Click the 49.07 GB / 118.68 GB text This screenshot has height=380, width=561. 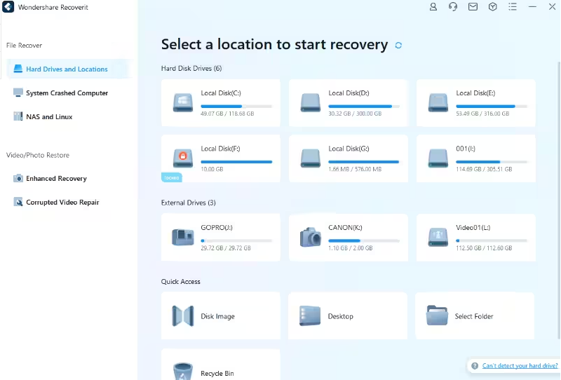(227, 114)
